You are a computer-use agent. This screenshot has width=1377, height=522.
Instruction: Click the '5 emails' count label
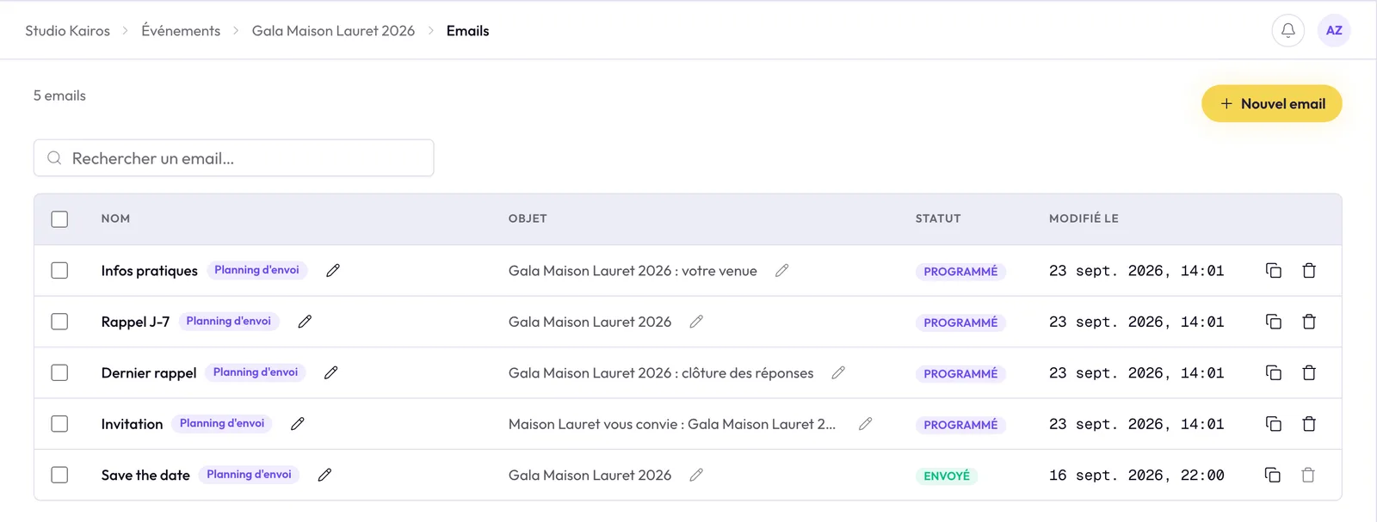pos(59,95)
